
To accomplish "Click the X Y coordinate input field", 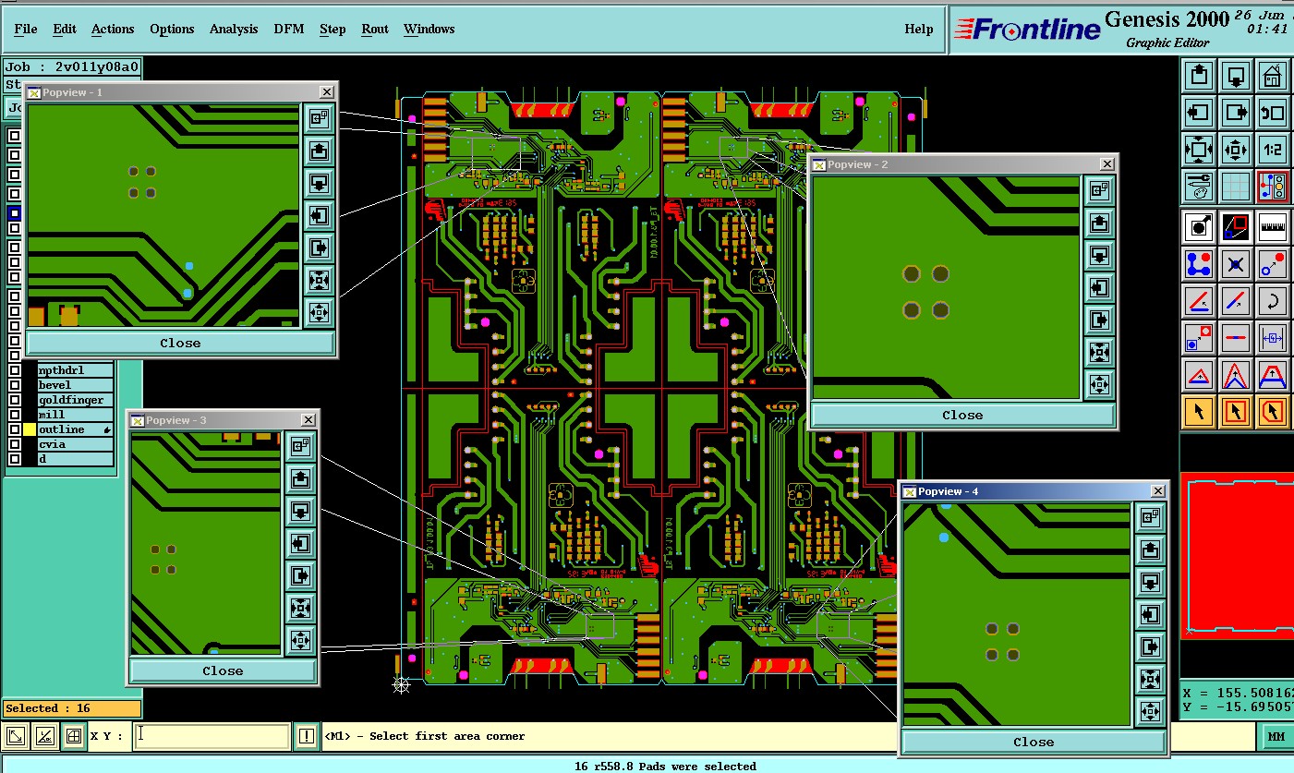I will coord(212,736).
